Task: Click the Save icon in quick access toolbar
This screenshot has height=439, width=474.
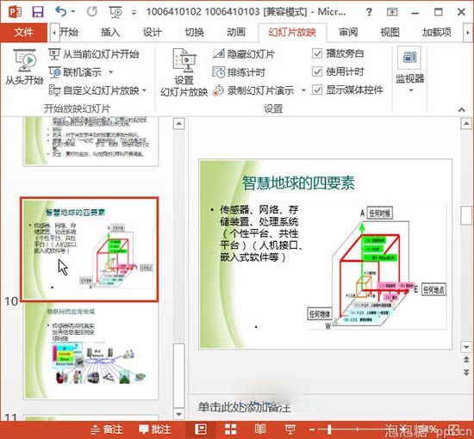Action: [x=38, y=12]
